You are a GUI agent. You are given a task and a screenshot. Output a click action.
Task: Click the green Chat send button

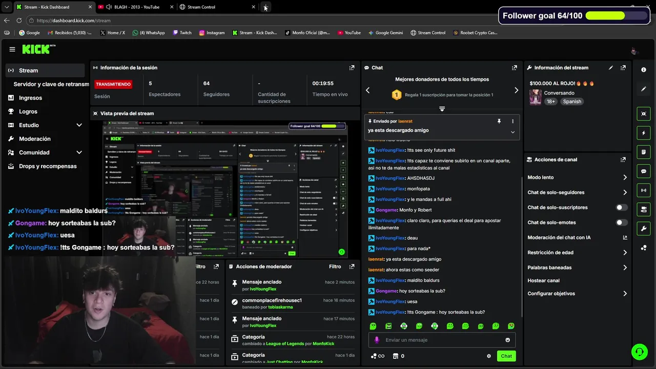pyautogui.click(x=506, y=356)
